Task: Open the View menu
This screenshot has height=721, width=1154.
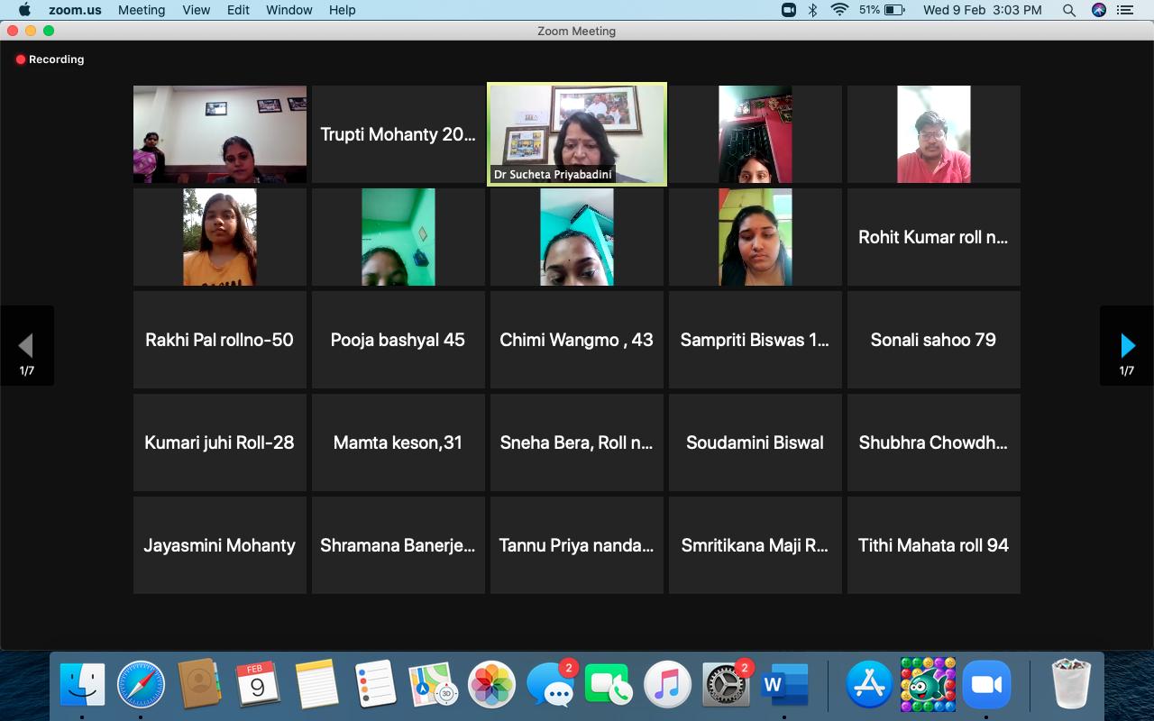Action: click(x=196, y=10)
